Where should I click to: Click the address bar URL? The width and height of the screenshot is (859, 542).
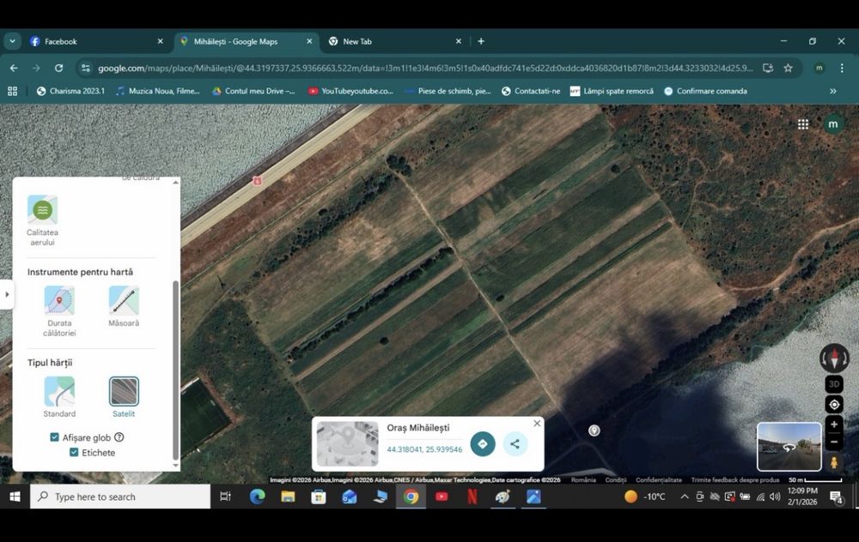[x=425, y=69]
